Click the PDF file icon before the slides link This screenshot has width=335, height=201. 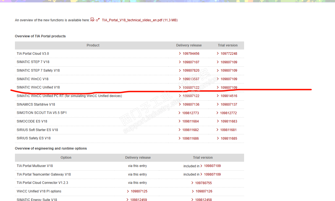pos(92,20)
